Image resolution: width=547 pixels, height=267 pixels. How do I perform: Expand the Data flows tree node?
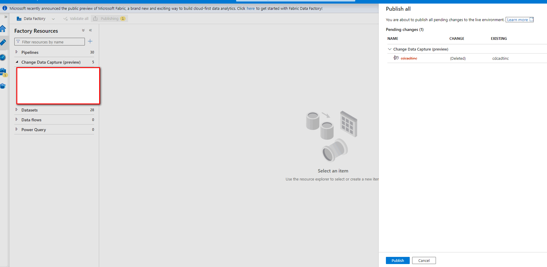(x=17, y=120)
